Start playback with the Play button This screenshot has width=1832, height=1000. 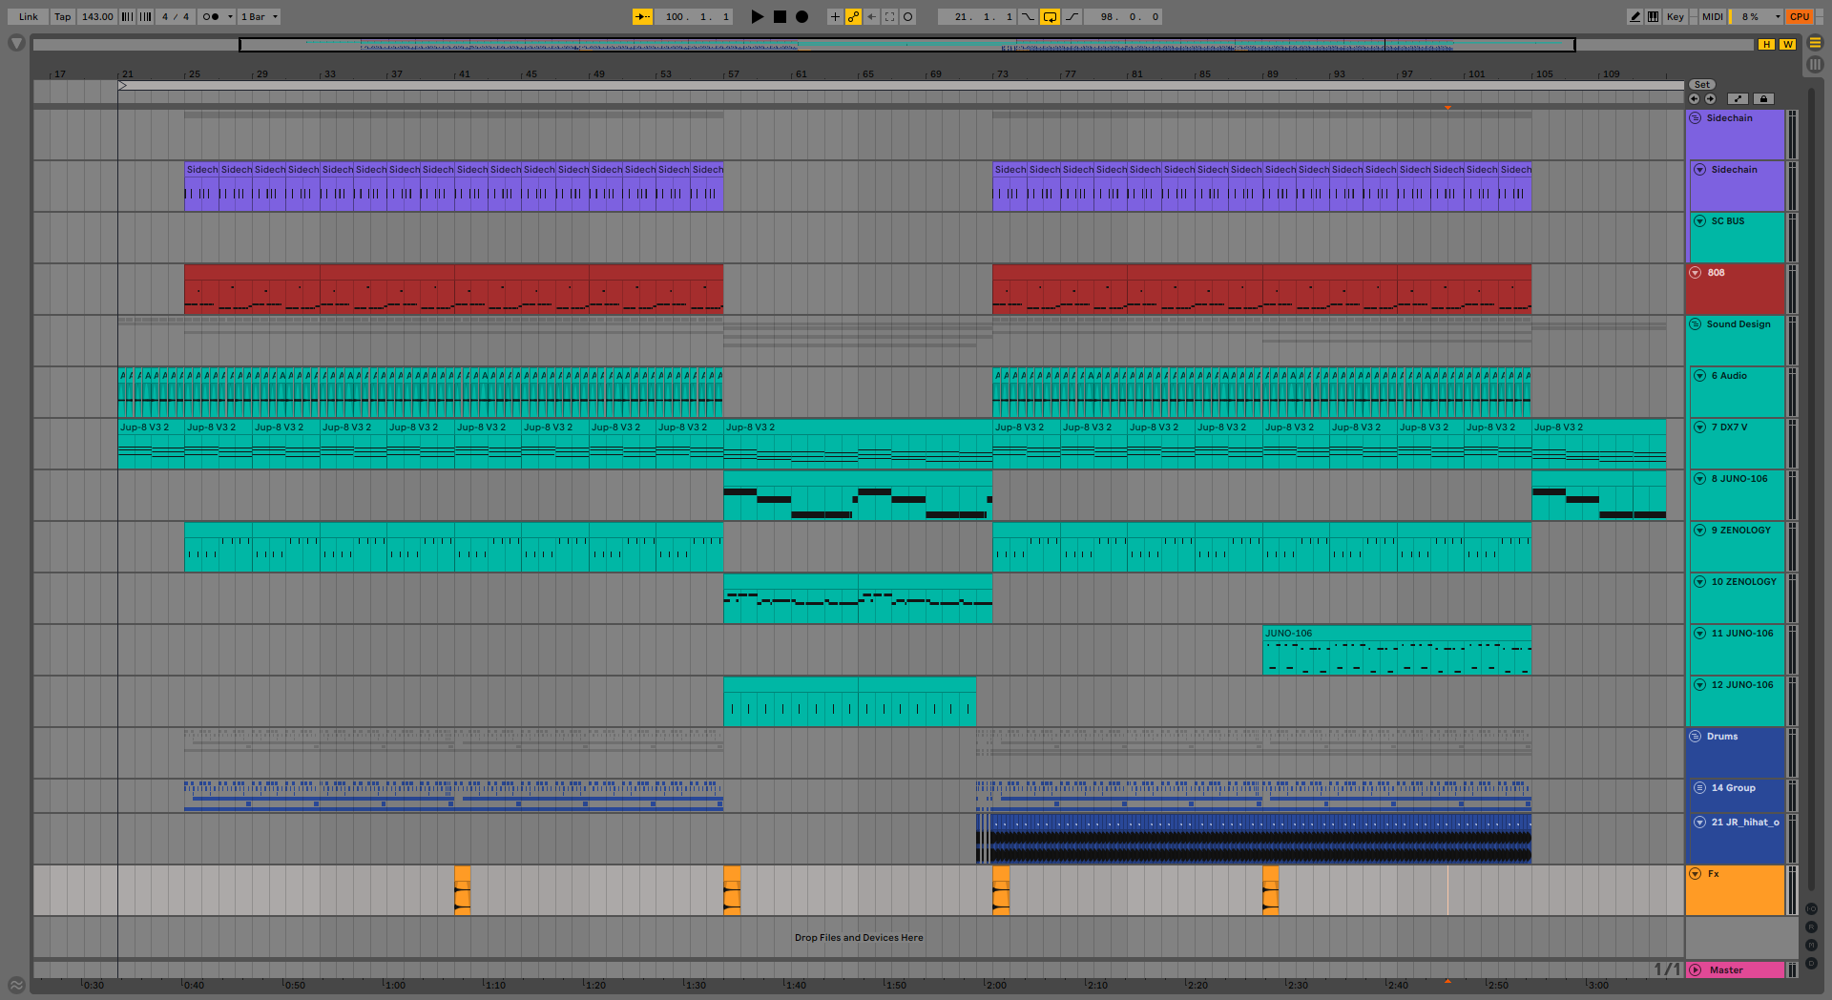[x=757, y=16]
